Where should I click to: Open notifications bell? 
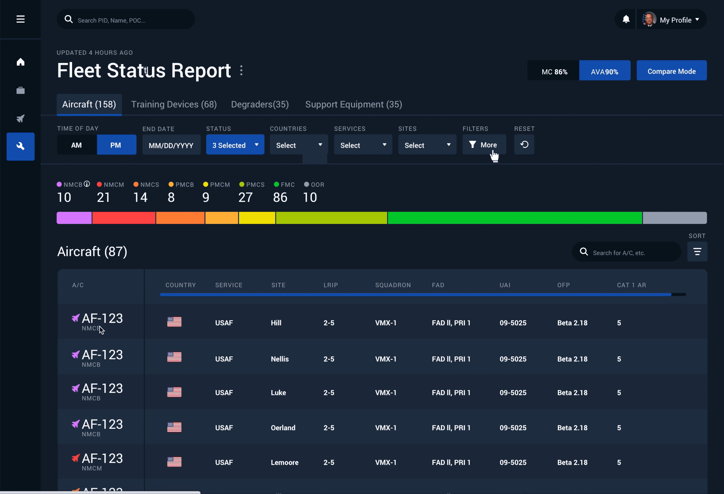(x=626, y=19)
